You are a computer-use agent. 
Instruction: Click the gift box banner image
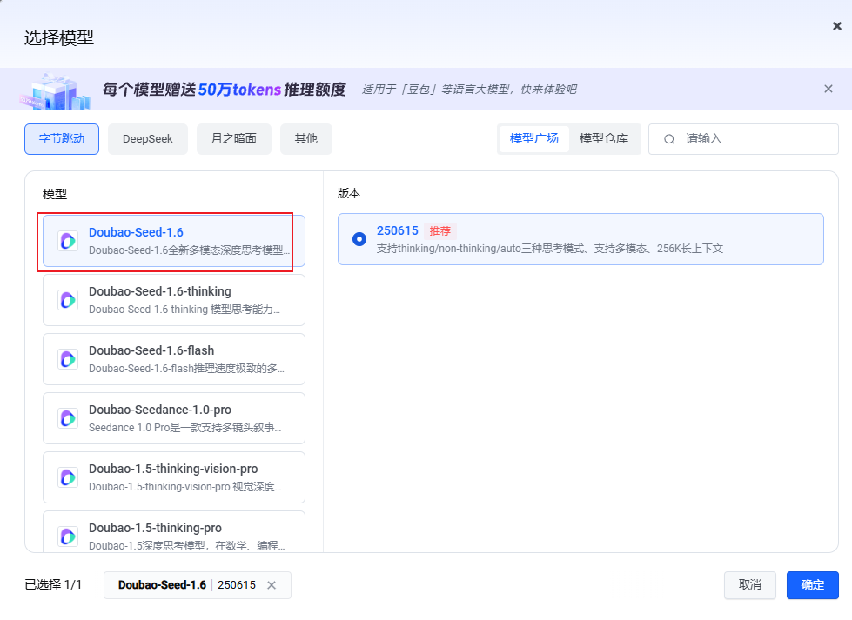[x=56, y=90]
